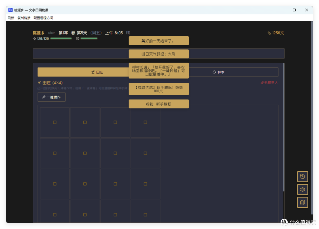
Task: Click the empty plot in row one, column one
Action: (x=55, y=122)
